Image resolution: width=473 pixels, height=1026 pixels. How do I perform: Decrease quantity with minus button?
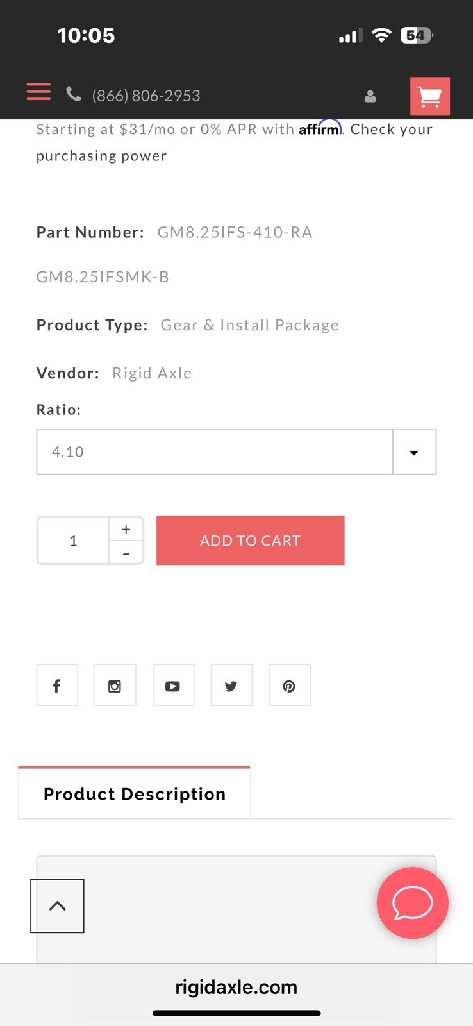pyautogui.click(x=126, y=553)
